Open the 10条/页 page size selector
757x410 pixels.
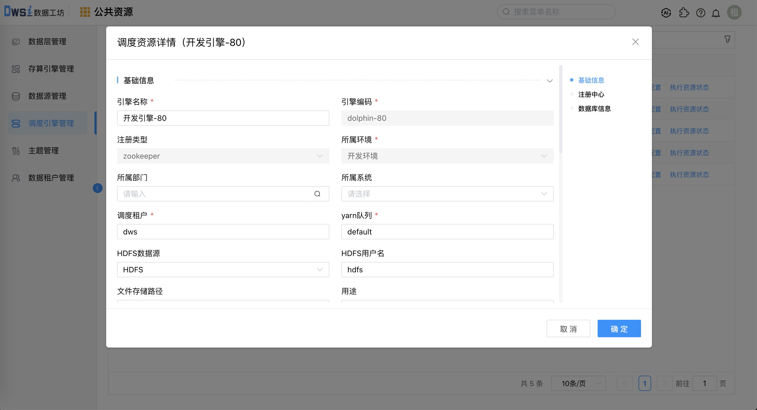coord(578,383)
